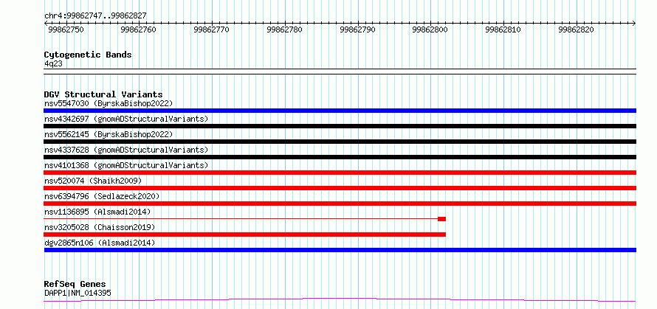Click ruler position 99862770
This screenshot has height=309, width=657.
(212, 29)
